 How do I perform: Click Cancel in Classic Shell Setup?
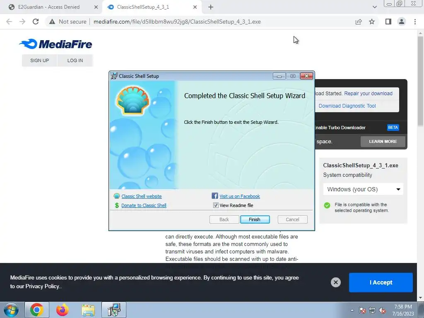[293, 219]
